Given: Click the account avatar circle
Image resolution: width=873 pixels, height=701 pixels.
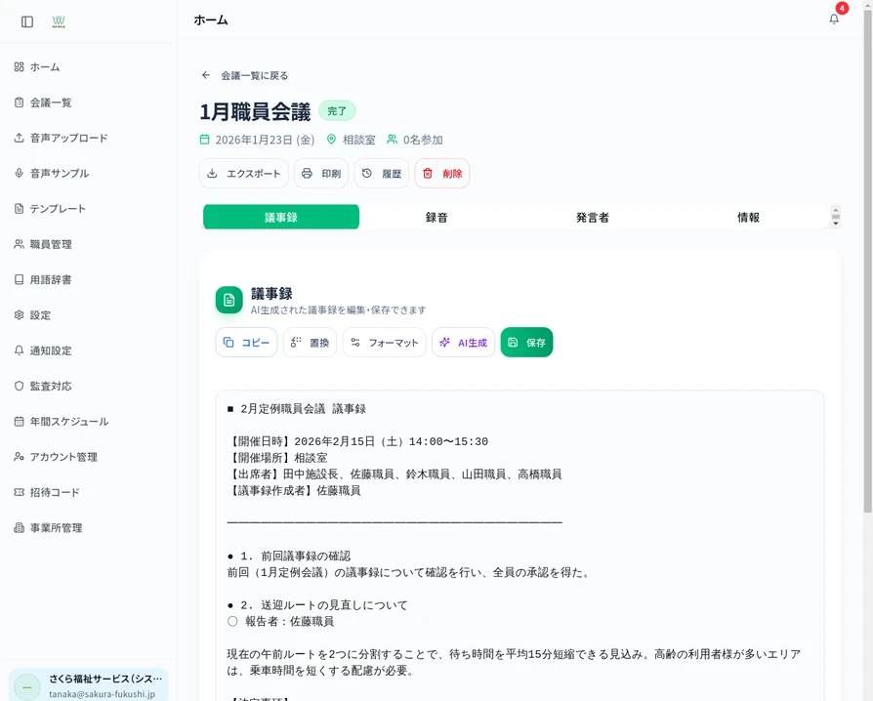Looking at the screenshot, I should (x=27, y=686).
